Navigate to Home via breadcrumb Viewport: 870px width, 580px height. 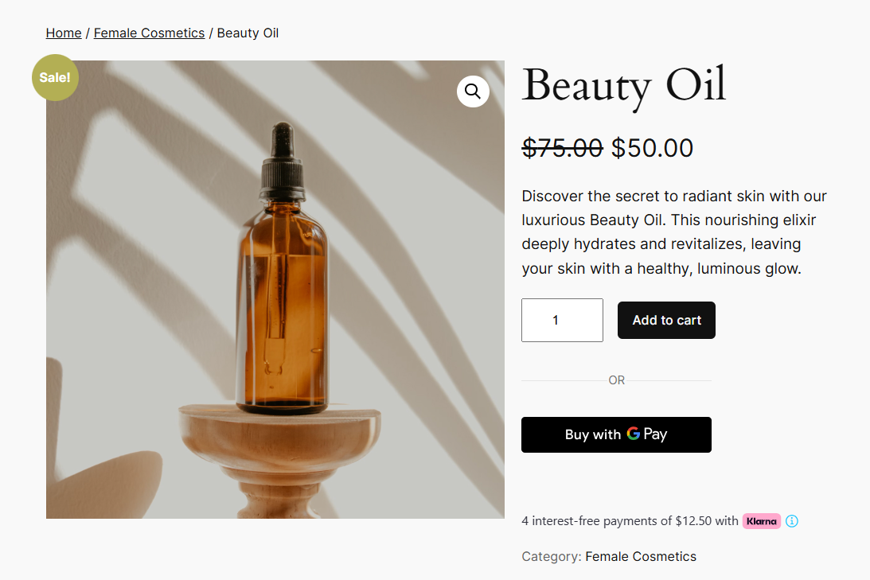pyautogui.click(x=64, y=33)
